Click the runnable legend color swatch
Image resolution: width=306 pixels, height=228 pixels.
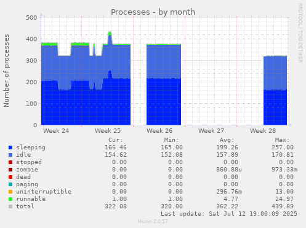[10, 199]
